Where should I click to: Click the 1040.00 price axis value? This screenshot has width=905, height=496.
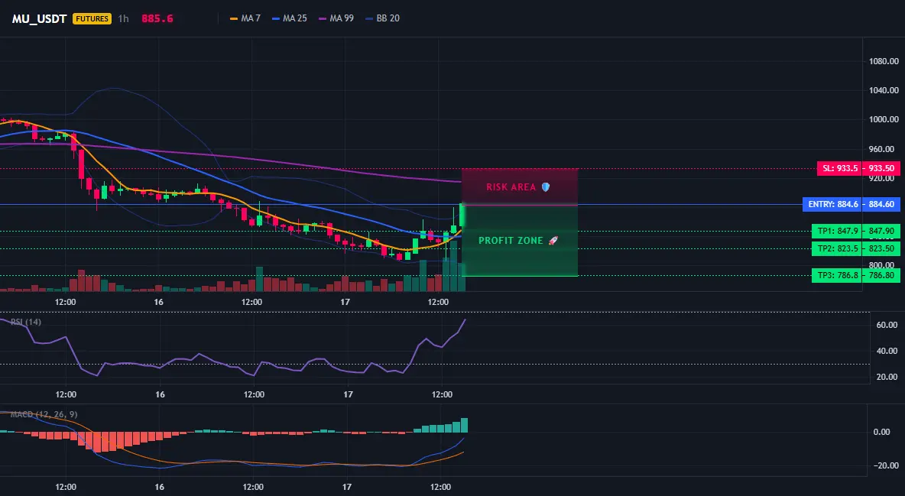click(884, 91)
